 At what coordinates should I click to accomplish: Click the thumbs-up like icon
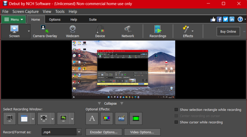click(213, 19)
